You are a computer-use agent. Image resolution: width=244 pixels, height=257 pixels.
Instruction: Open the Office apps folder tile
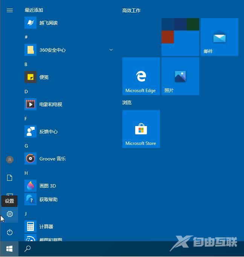pos(180,37)
